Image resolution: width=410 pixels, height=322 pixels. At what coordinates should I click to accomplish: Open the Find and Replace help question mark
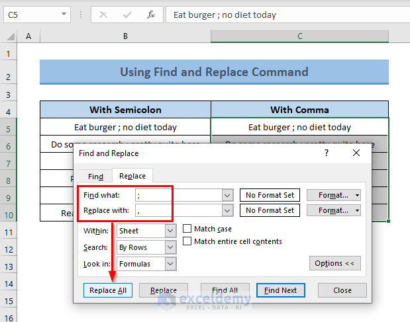click(327, 153)
